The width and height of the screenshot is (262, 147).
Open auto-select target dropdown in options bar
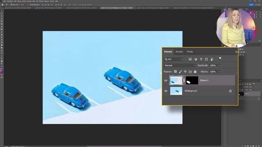(23, 4)
